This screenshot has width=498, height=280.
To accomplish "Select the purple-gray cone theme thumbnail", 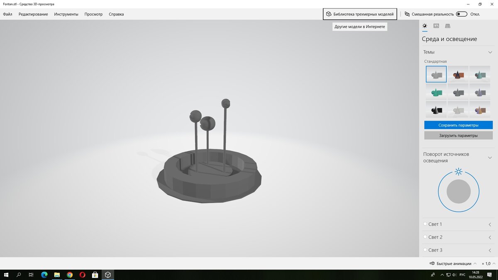I will (480, 92).
